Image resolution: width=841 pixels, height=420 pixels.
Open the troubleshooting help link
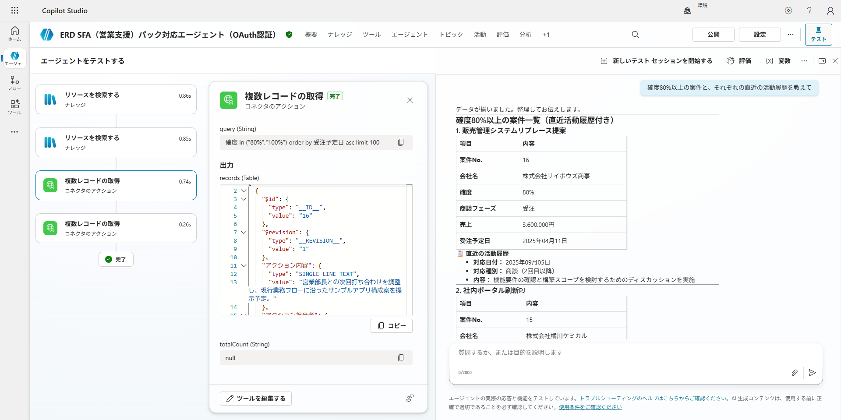pos(654,399)
